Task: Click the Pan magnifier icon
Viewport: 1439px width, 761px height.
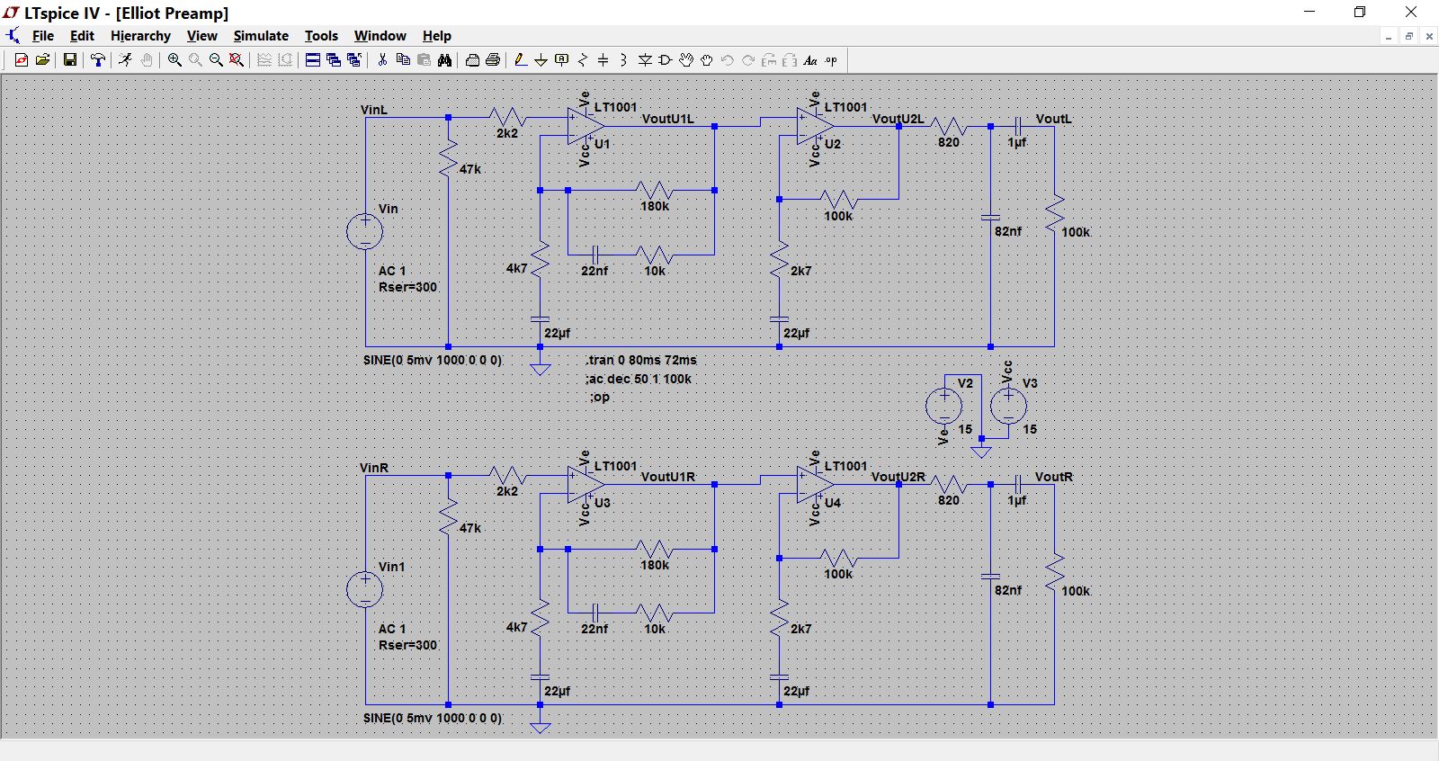Action: click(x=195, y=60)
